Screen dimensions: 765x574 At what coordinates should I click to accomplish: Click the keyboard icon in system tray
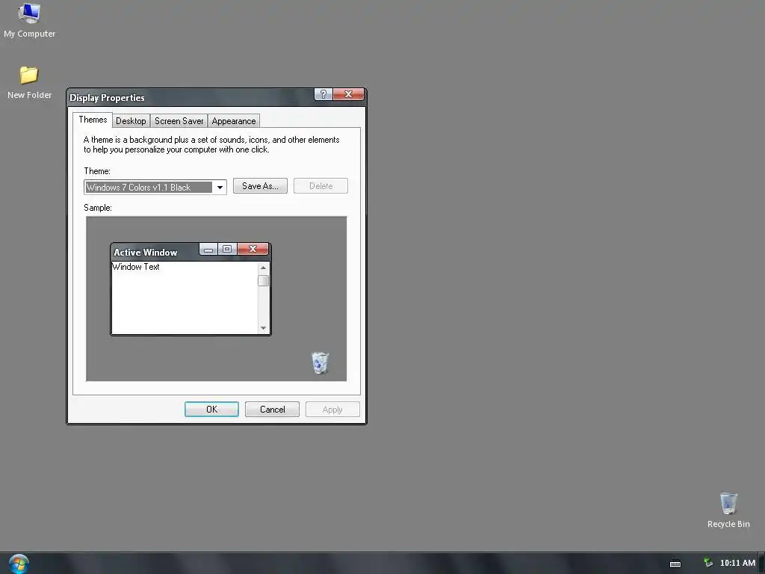tap(675, 564)
